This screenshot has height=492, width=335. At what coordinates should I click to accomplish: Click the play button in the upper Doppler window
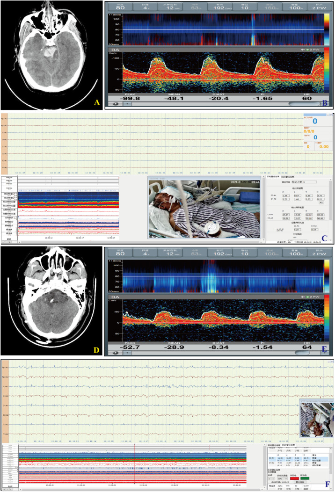coord(116,104)
